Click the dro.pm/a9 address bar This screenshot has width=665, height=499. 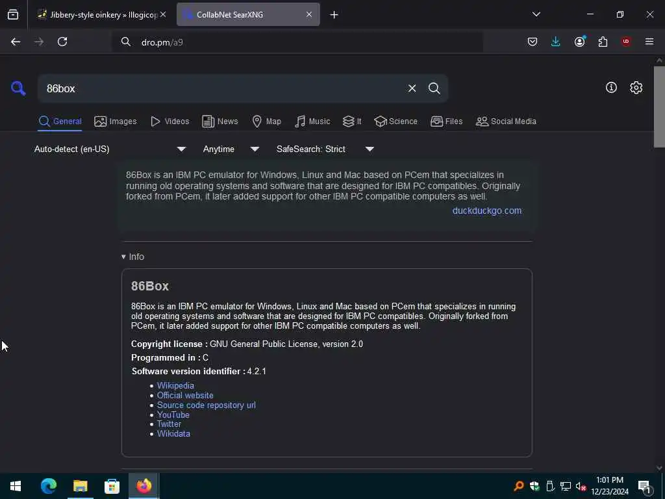click(x=297, y=42)
